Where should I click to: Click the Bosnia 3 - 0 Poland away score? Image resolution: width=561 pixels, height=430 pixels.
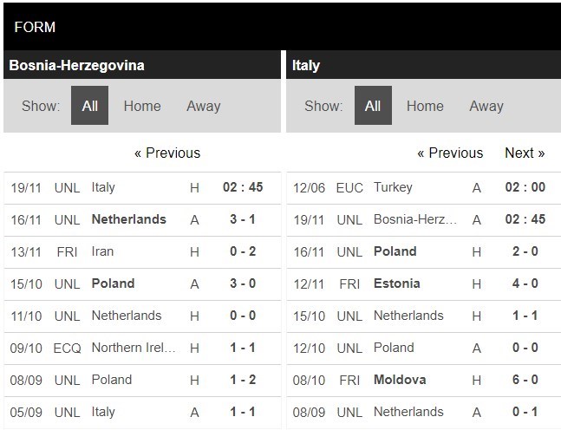pyautogui.click(x=240, y=283)
